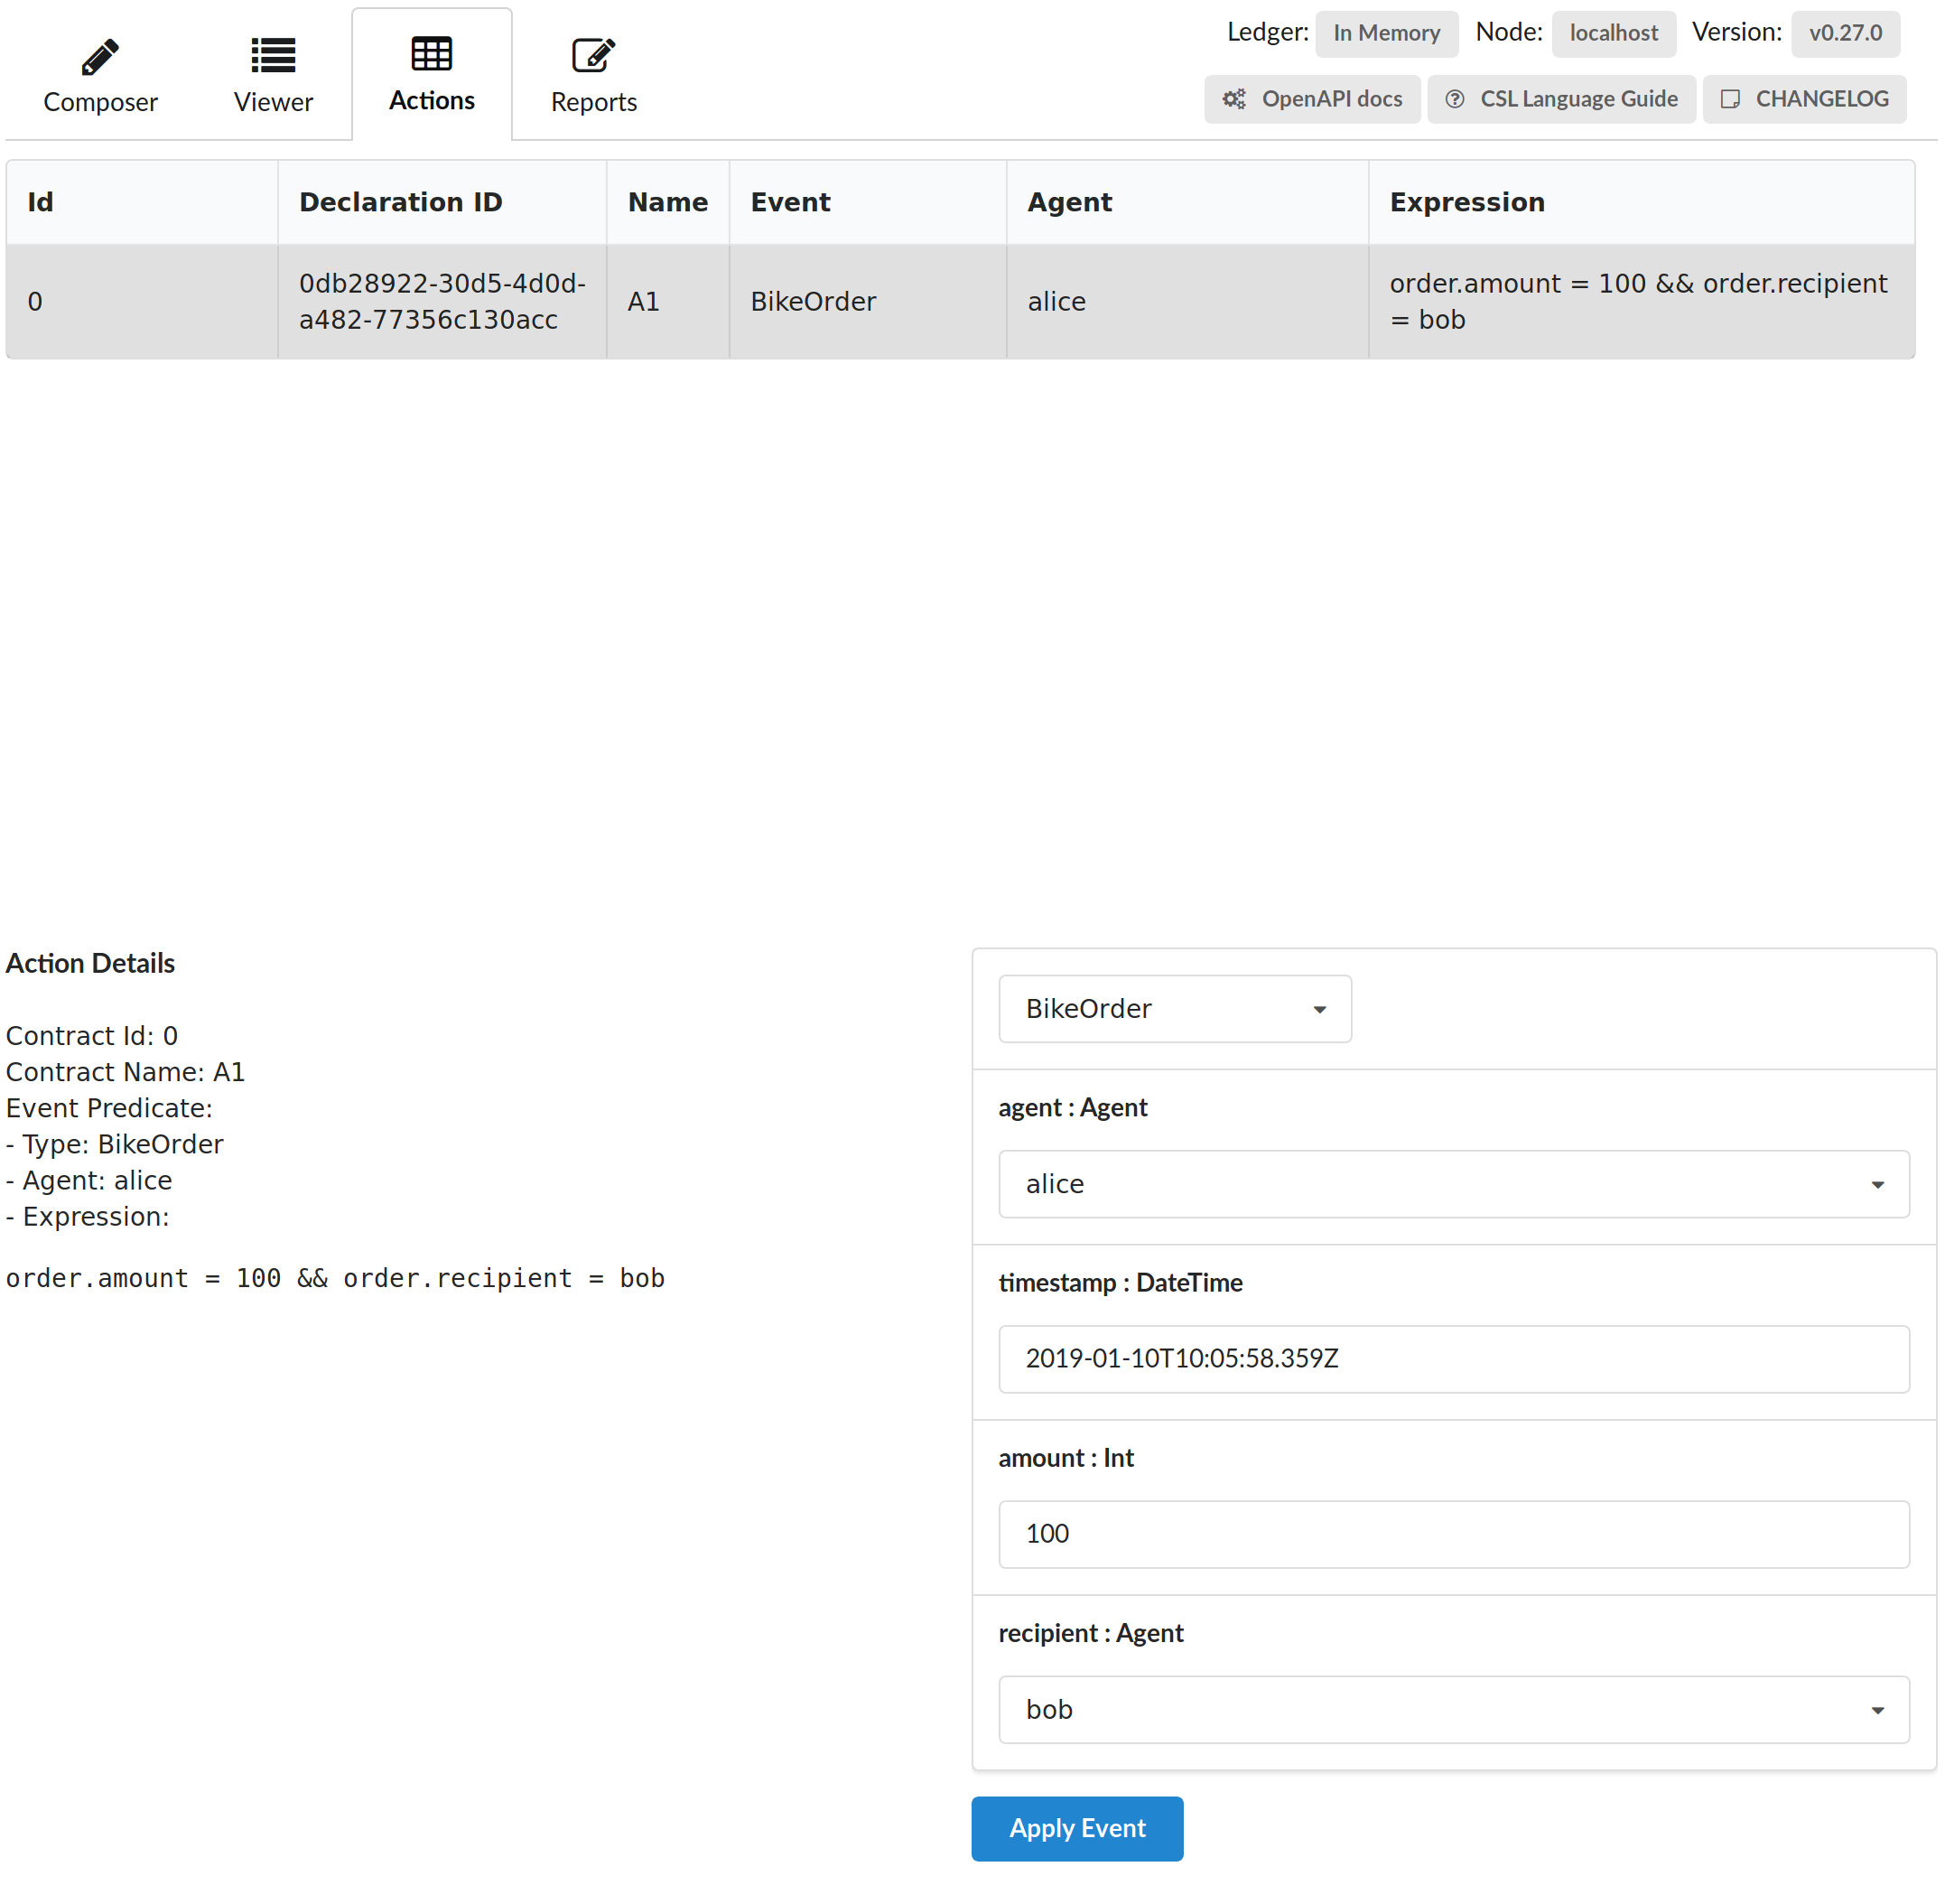Viewport: 1945px width, 1904px height.
Task: Click the timestamp DateTime input field
Action: 1453,1359
